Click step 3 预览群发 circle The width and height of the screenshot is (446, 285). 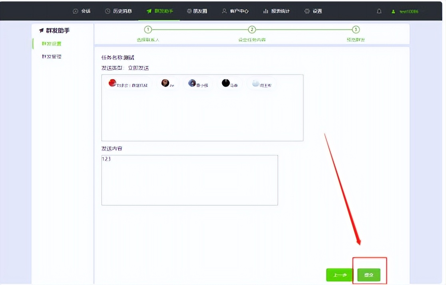[x=355, y=30]
